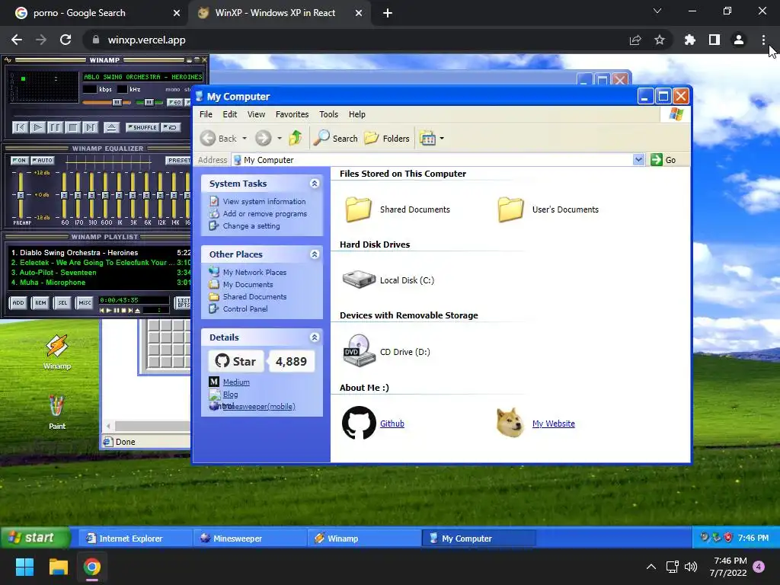Open Tools menu in My Computer
The width and height of the screenshot is (780, 585).
pos(328,114)
